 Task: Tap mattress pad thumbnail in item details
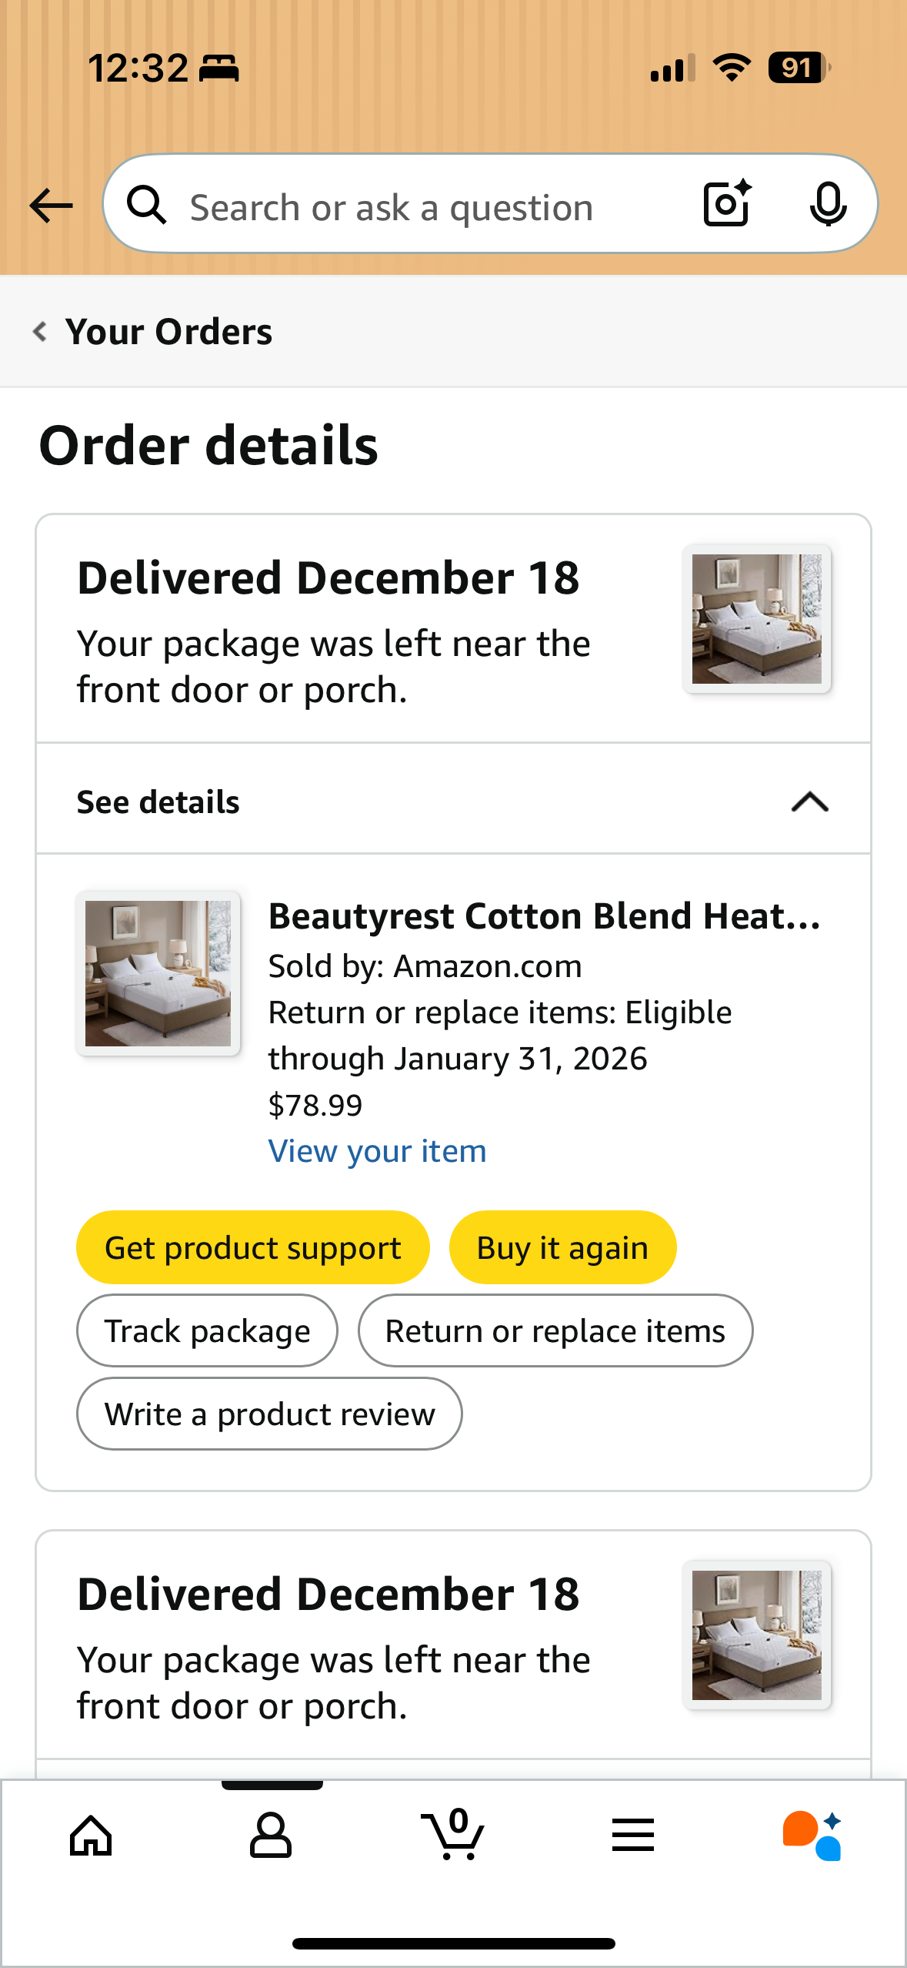[158, 973]
